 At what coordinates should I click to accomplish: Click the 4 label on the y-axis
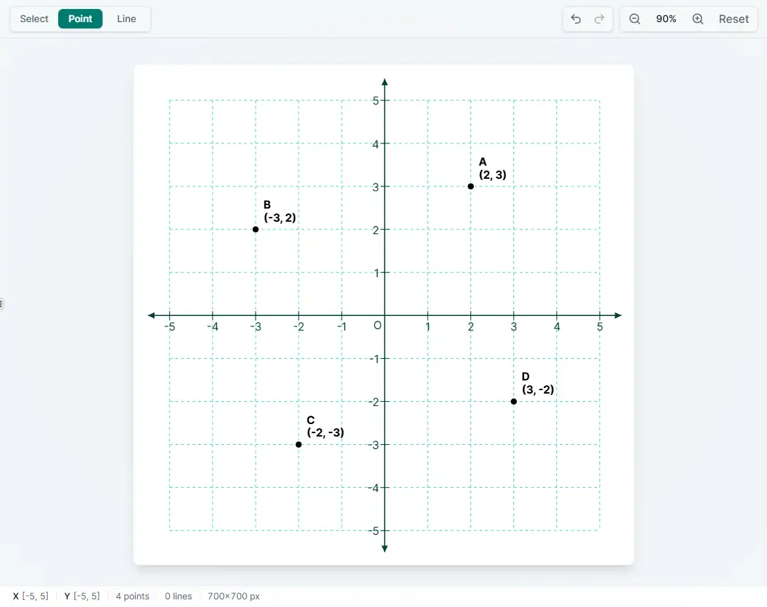376,144
